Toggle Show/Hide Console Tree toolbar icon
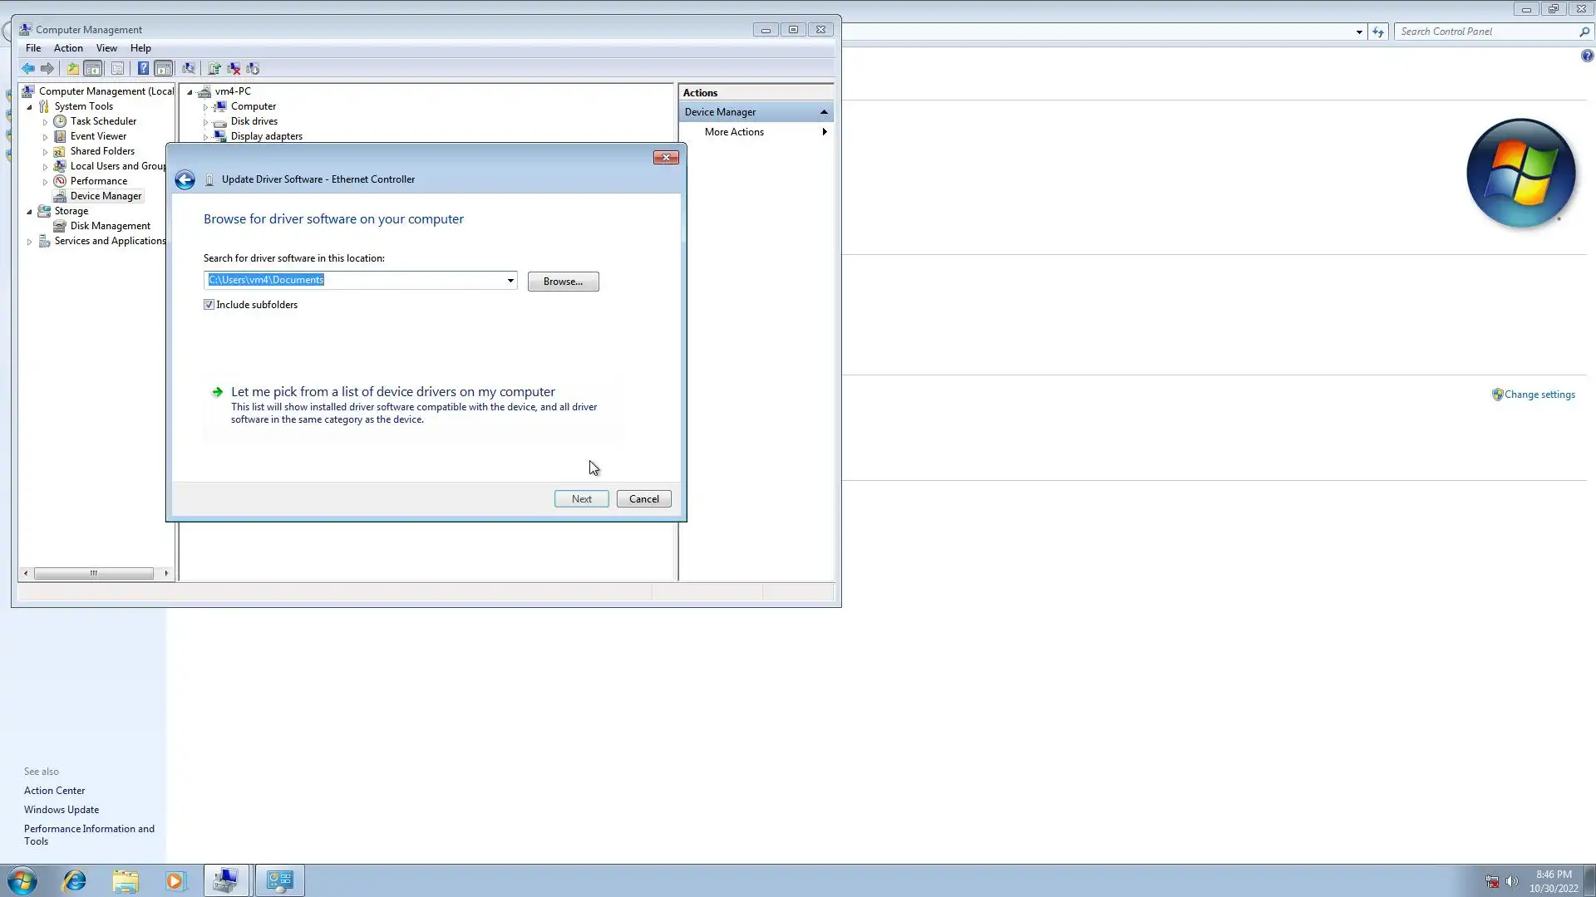 [x=93, y=69]
